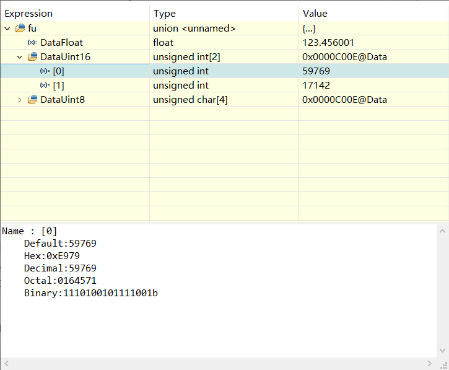
Task: Sort by the Expression column header
Action: click(x=28, y=14)
